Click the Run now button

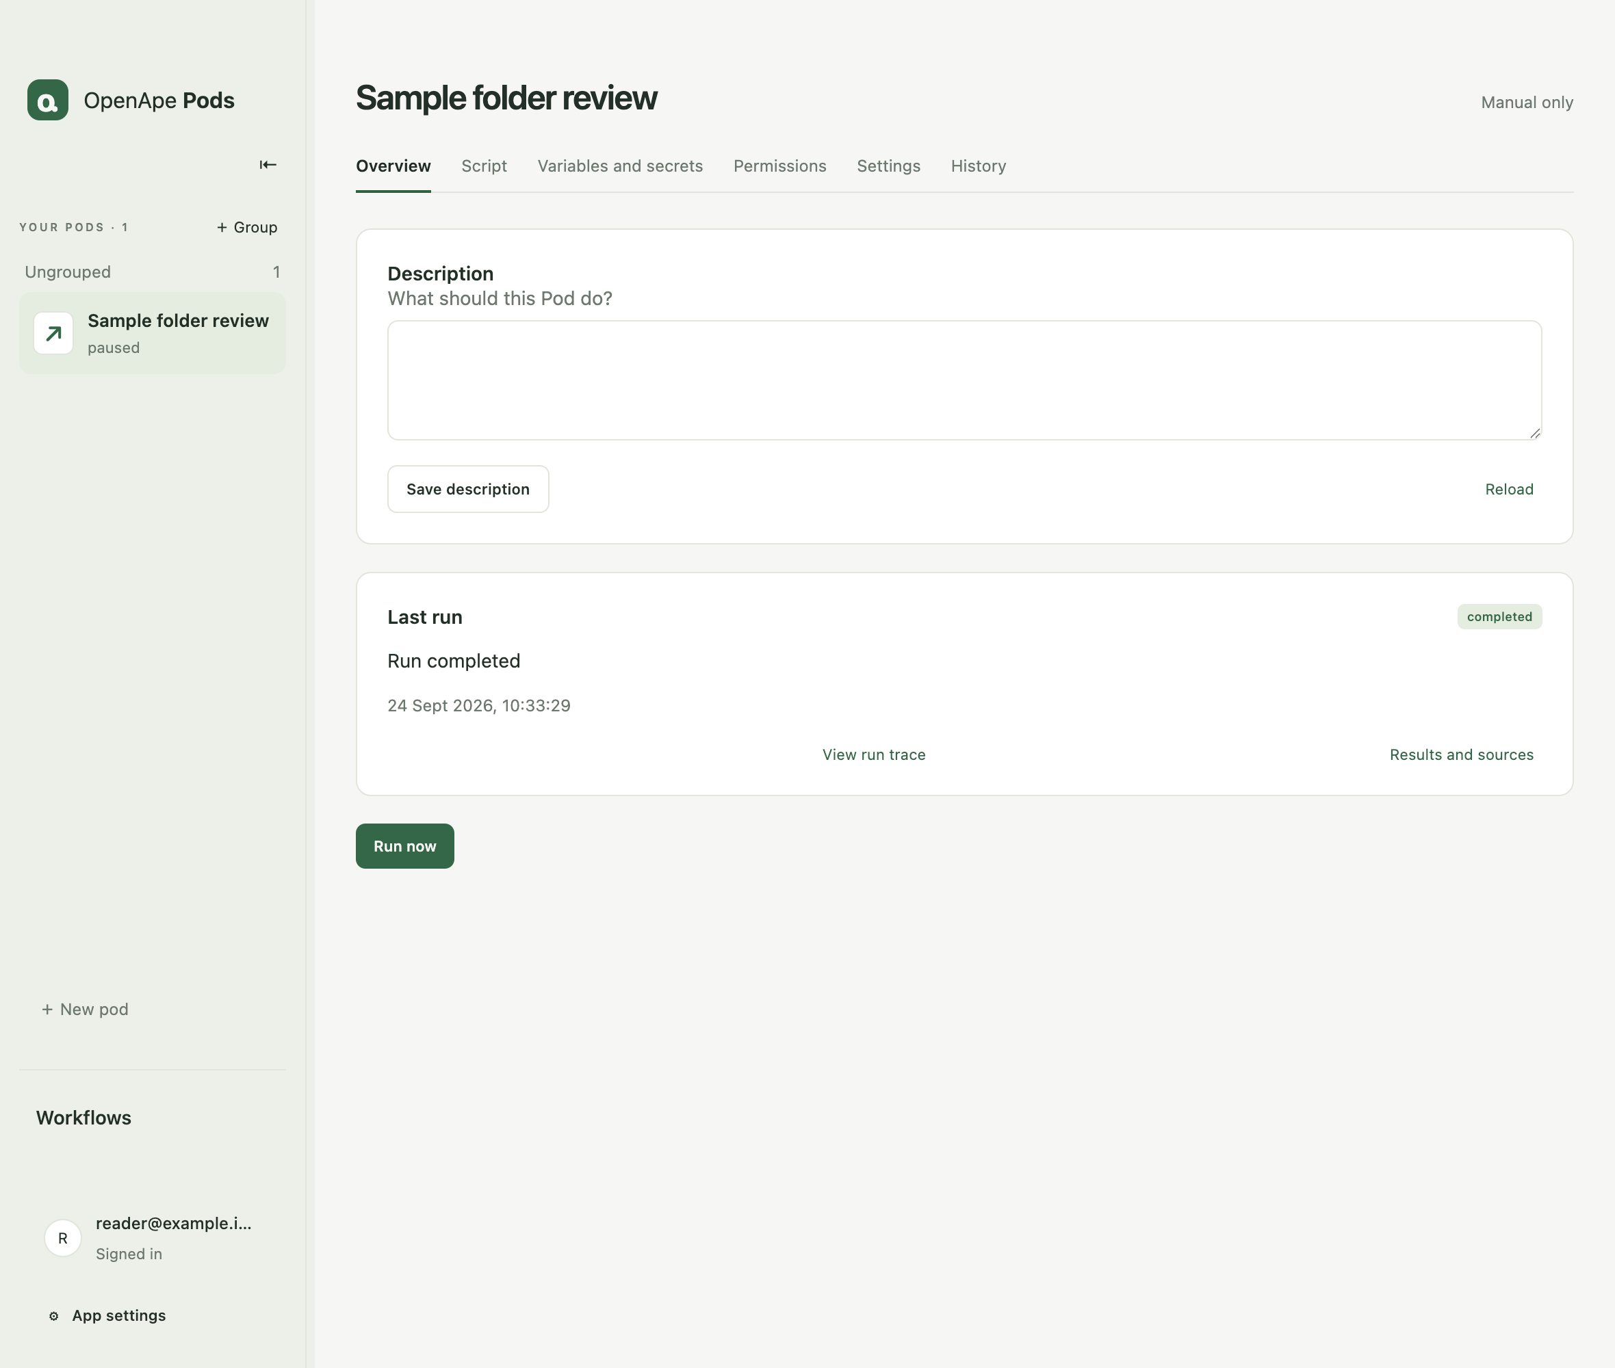pos(405,846)
